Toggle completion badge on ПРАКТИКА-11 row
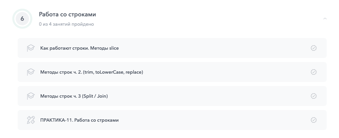 pos(313,120)
